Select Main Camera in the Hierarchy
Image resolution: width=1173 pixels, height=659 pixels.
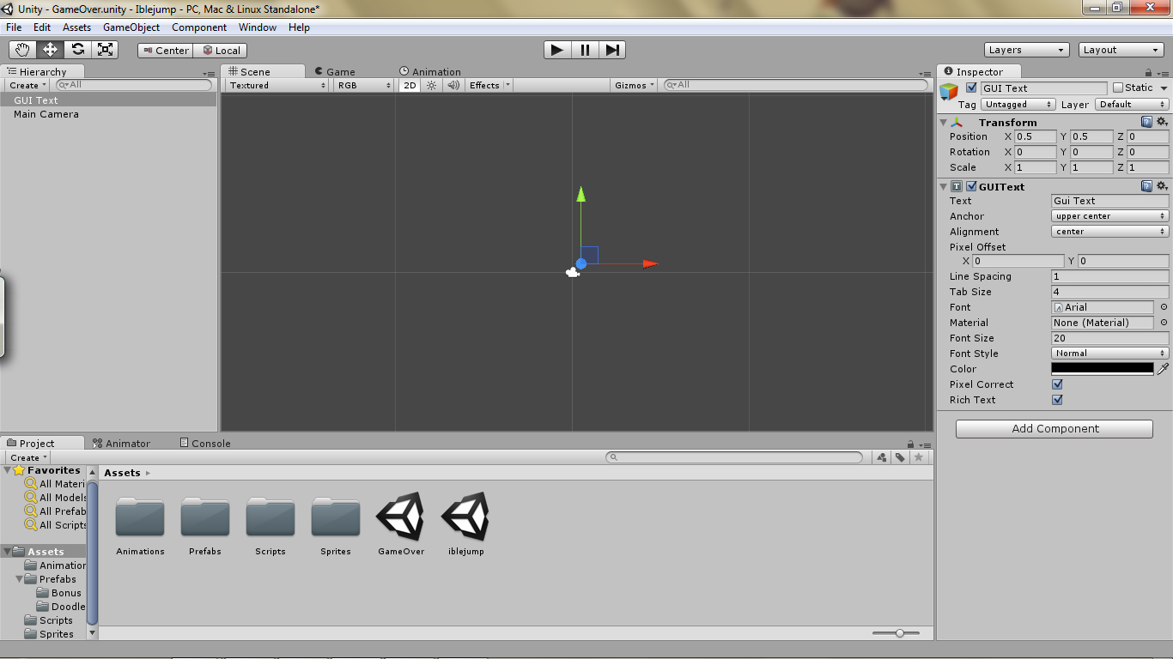pos(46,114)
